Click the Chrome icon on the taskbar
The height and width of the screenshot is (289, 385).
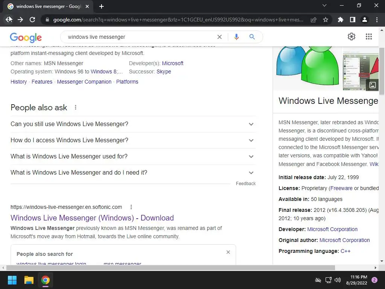click(45, 280)
